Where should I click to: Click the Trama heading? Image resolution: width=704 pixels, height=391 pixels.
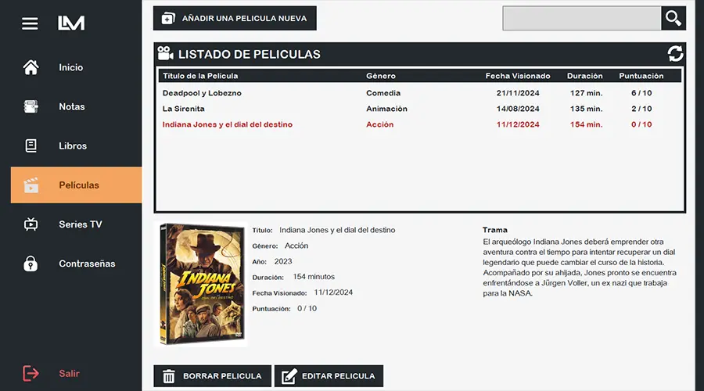(x=495, y=230)
